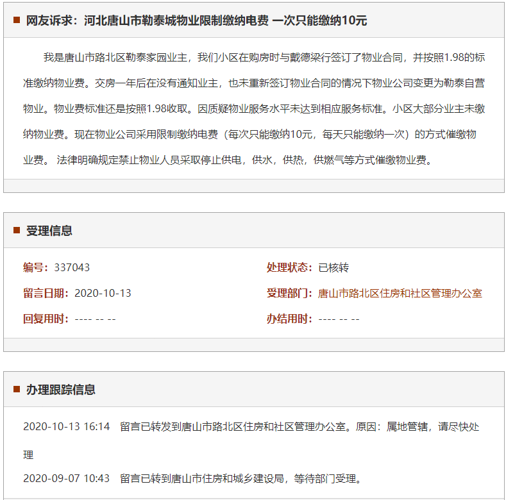Select the 受理信息 section heading

[49, 231]
